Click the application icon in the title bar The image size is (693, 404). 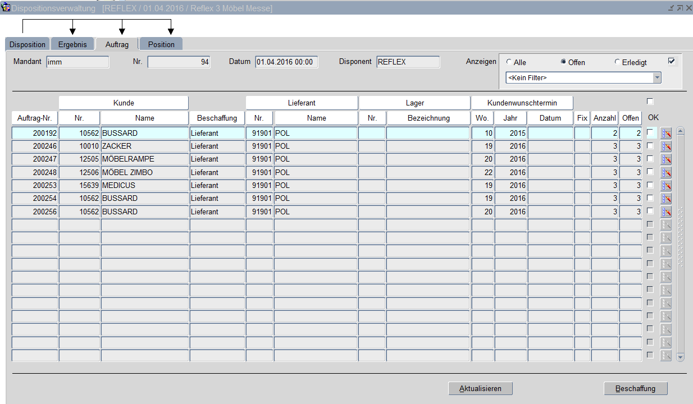click(x=6, y=8)
